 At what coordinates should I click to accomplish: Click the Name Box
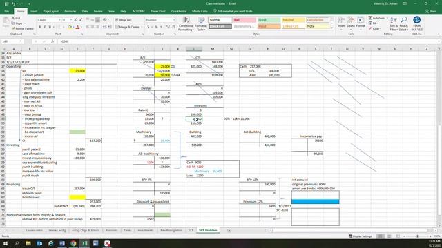[x=12, y=41]
